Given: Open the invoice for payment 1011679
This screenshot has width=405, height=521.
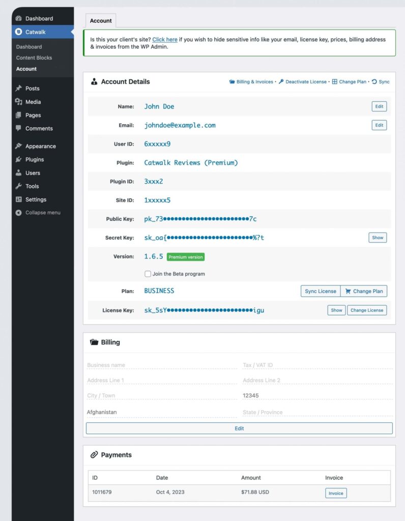Looking at the screenshot, I should tap(336, 493).
